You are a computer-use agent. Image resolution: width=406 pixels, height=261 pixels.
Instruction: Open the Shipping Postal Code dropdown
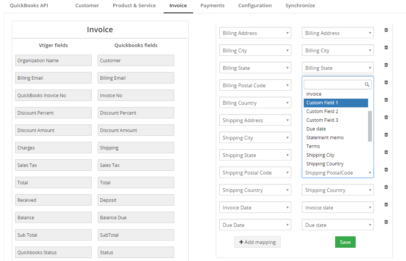point(255,173)
